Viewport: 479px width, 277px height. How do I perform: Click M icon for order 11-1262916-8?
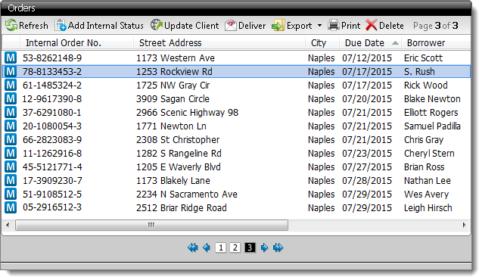click(x=11, y=154)
